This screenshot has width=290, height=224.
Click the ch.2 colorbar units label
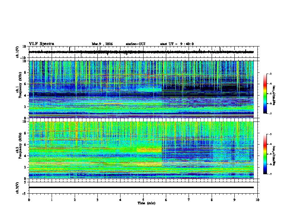[274, 156]
